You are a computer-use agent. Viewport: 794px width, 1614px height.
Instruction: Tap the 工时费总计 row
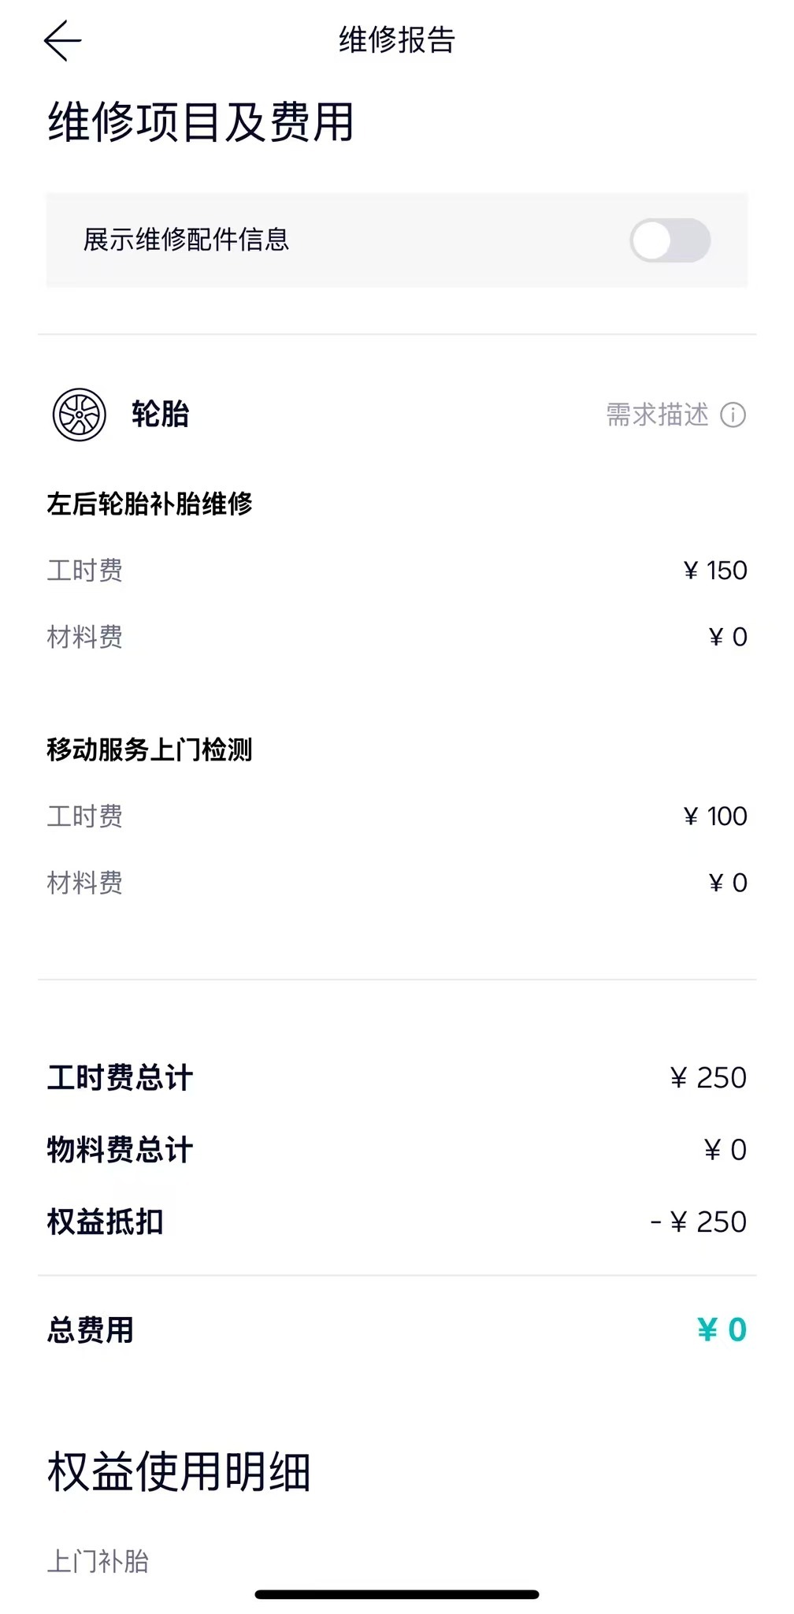(397, 1077)
